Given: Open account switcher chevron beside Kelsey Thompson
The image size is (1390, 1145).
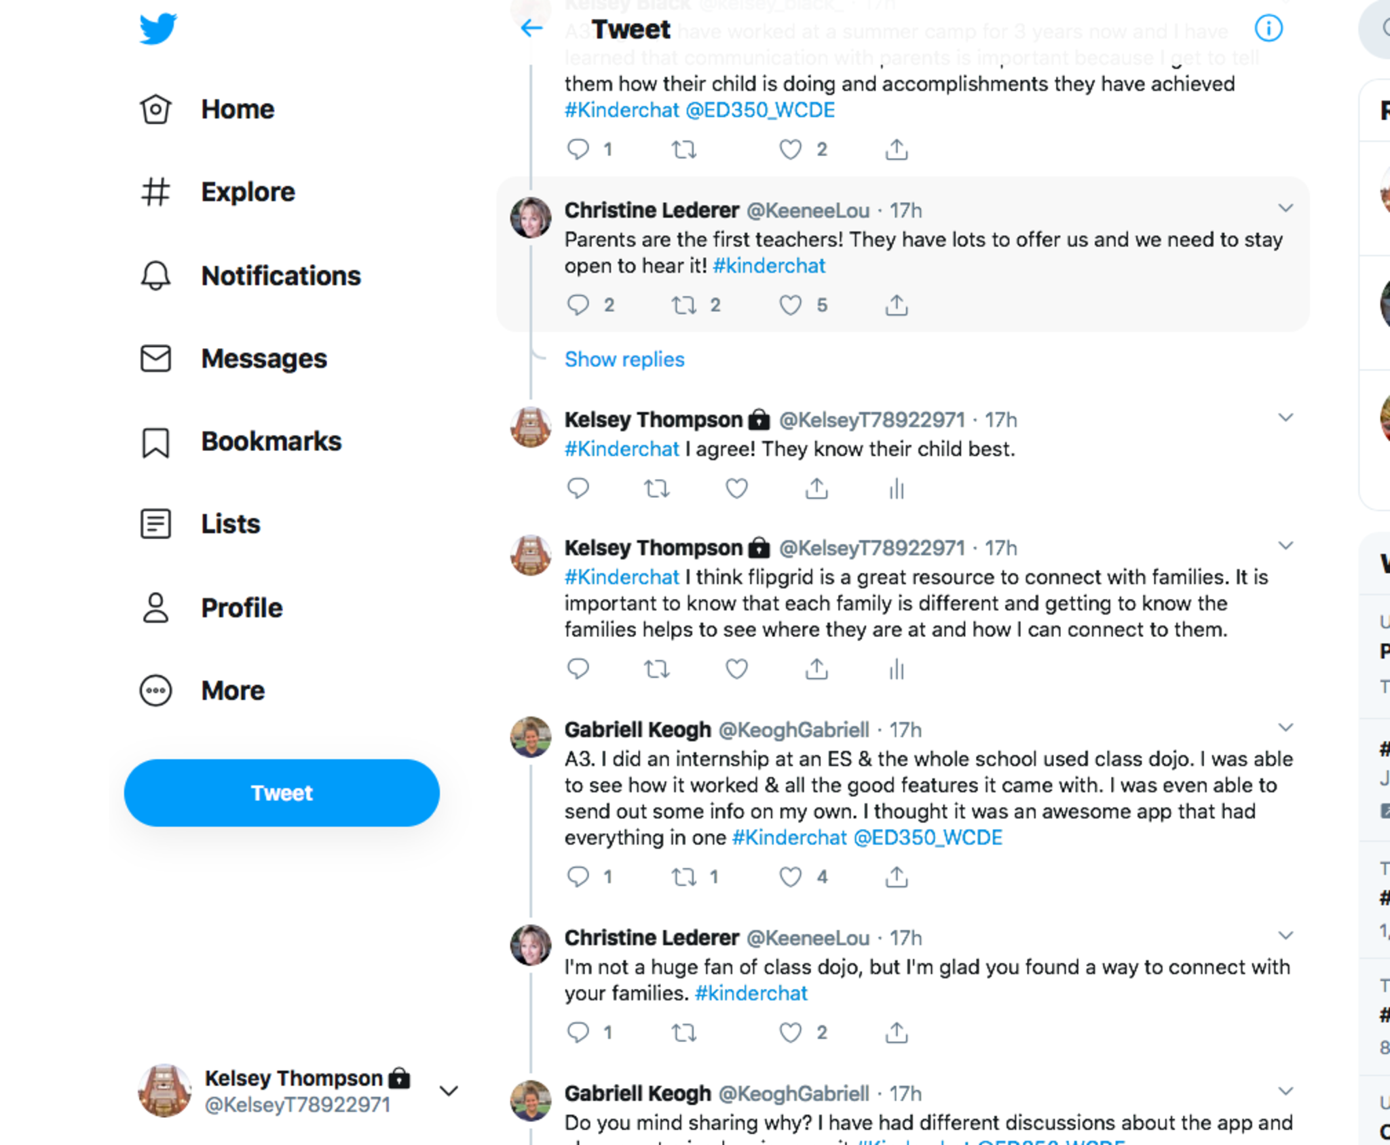Looking at the screenshot, I should [449, 1091].
